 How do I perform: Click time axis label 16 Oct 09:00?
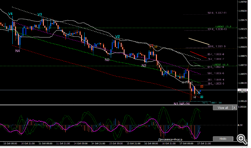tap(151, 144)
